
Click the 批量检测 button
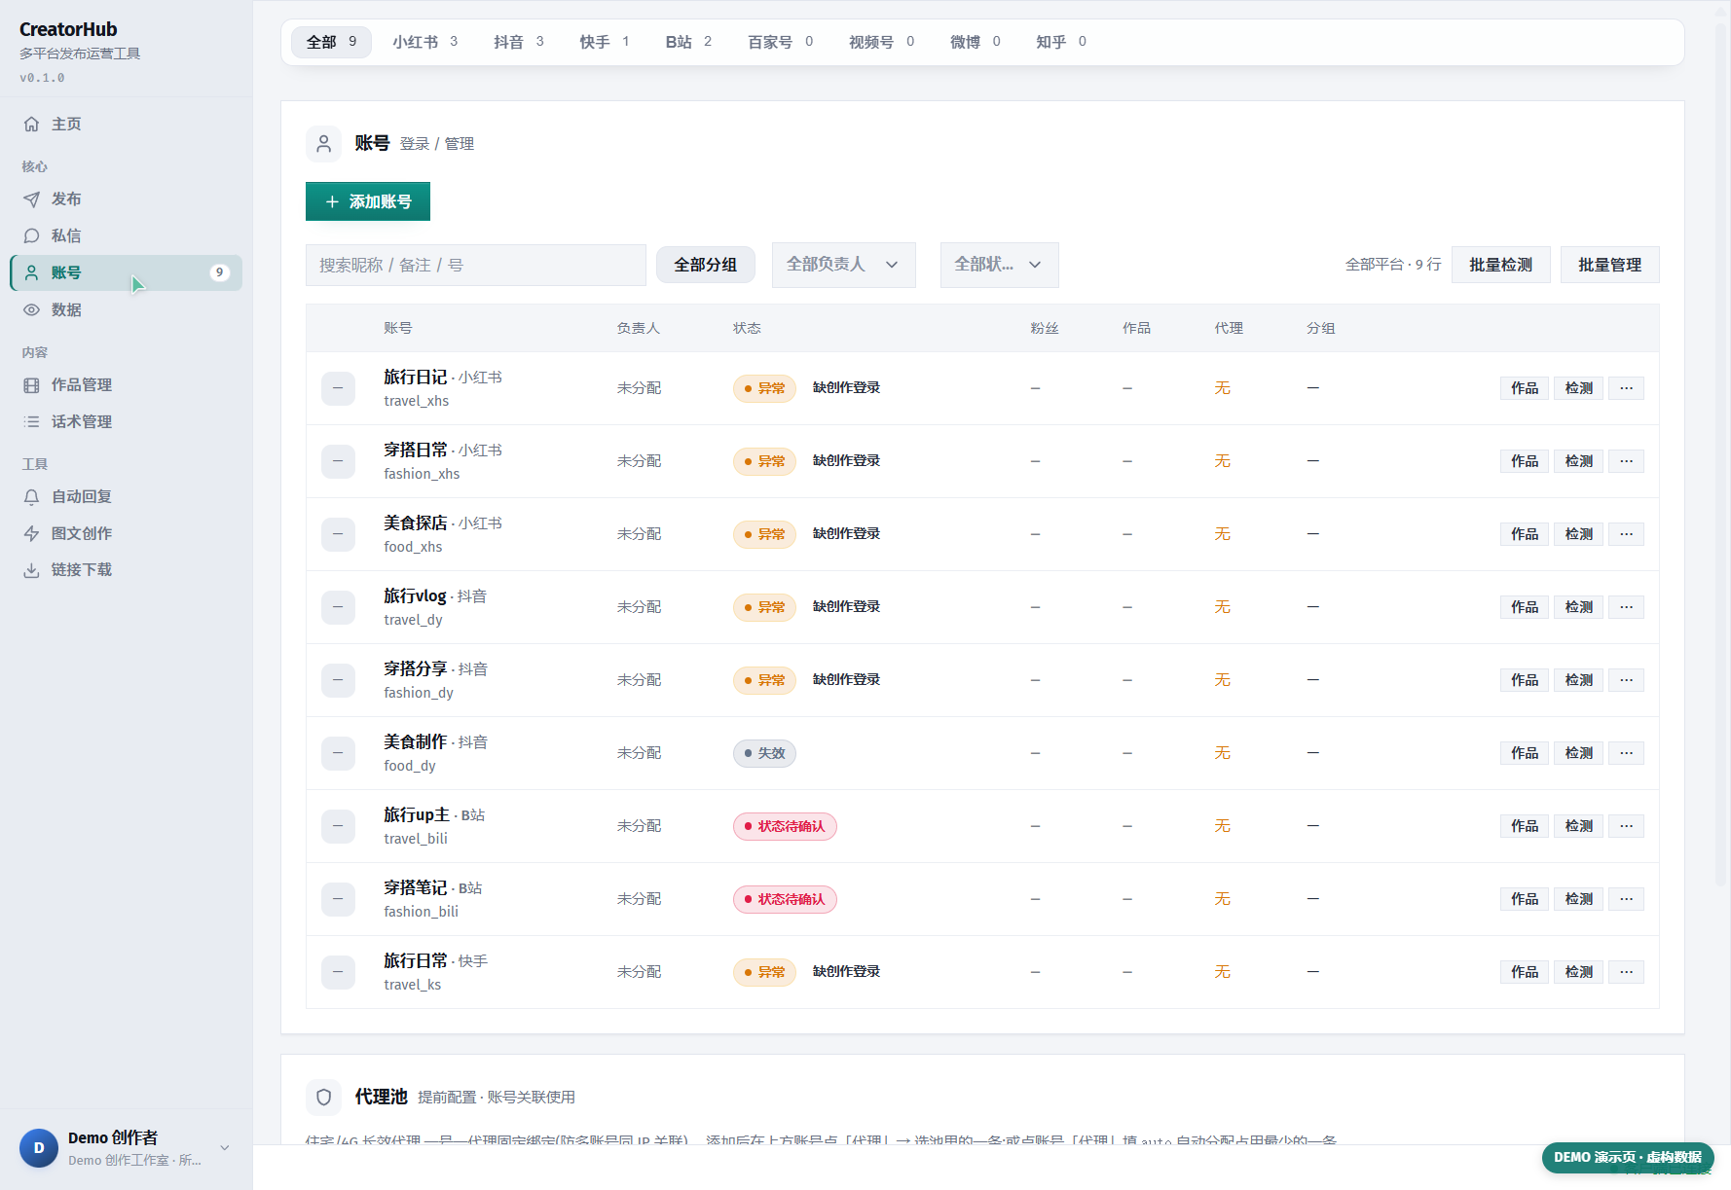tap(1500, 265)
